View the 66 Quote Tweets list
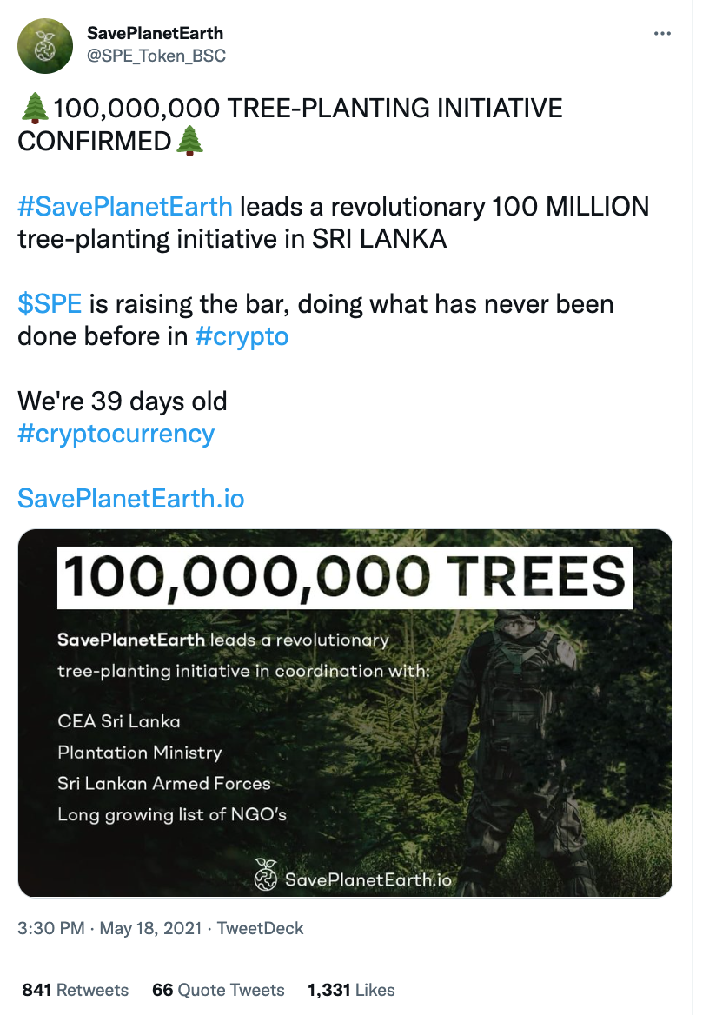 click(218, 990)
